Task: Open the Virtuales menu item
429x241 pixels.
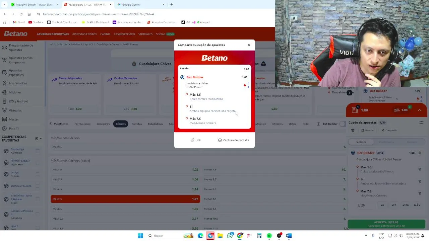Action: click(x=145, y=34)
